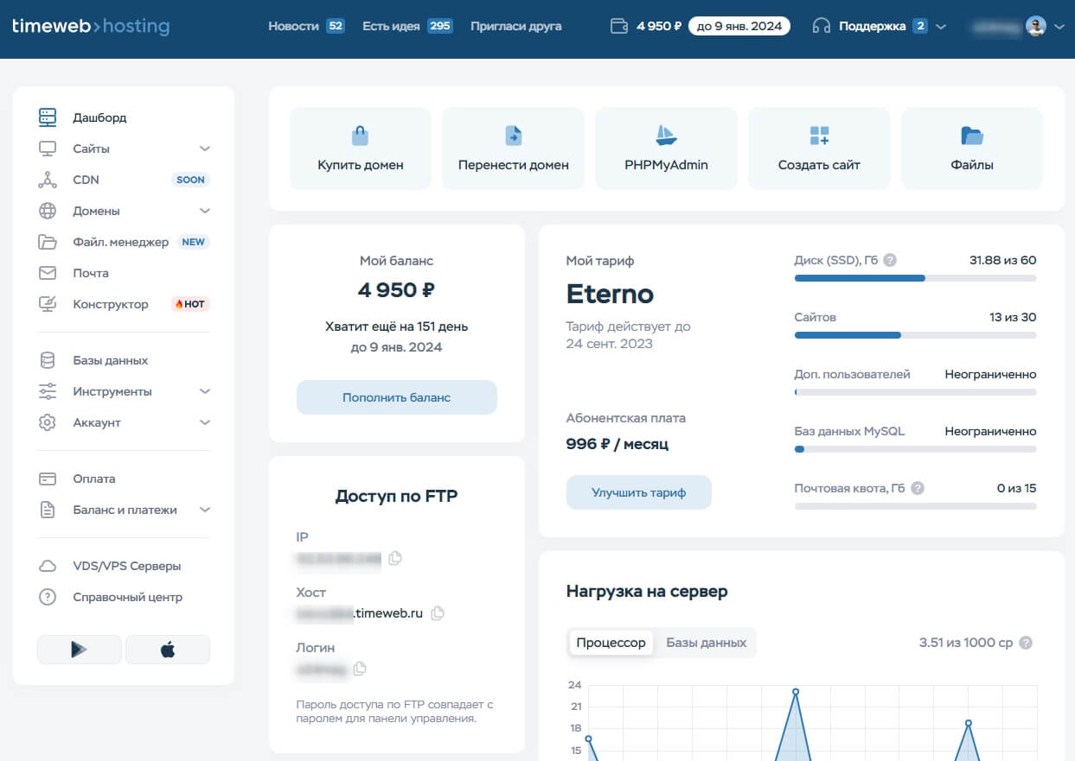Image resolution: width=1075 pixels, height=761 pixels.
Task: Open Справочный центр in the sidebar
Action: point(128,597)
